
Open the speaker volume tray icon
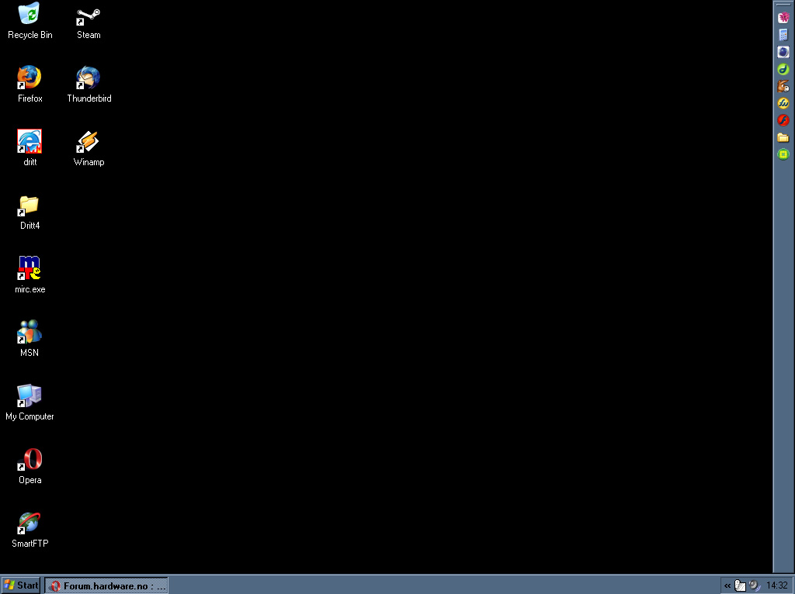755,586
